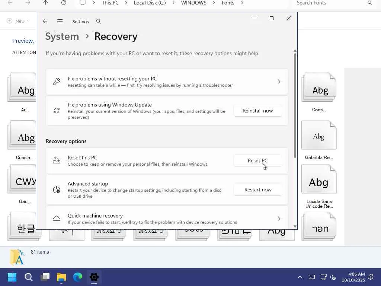The height and width of the screenshot is (286, 381).
Task: Open the Settings hamburger navigation menu
Action: (x=60, y=21)
